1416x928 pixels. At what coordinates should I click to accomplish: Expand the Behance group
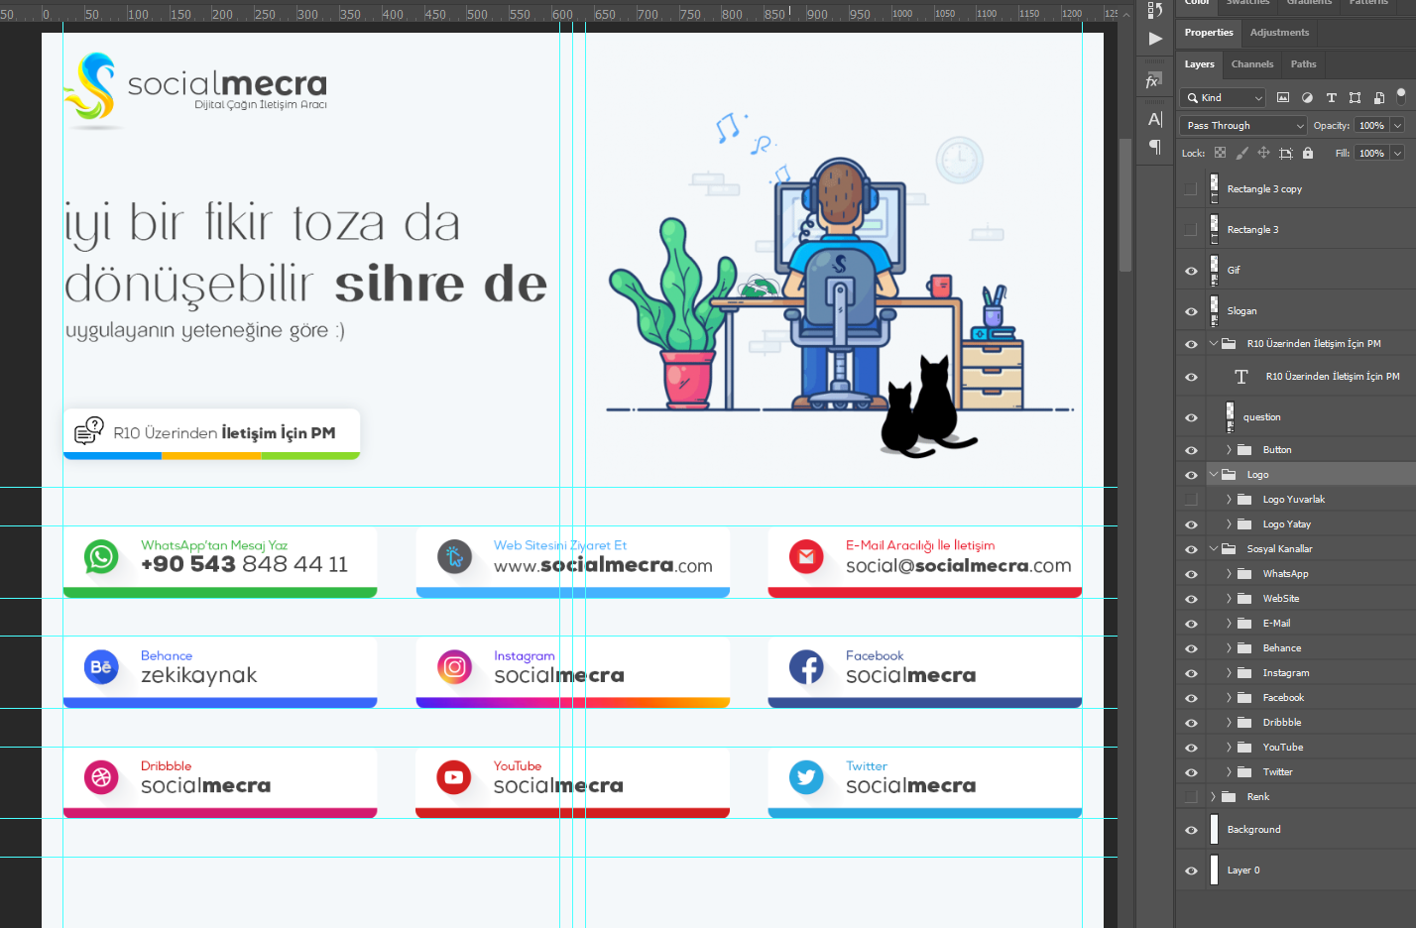coord(1229,648)
